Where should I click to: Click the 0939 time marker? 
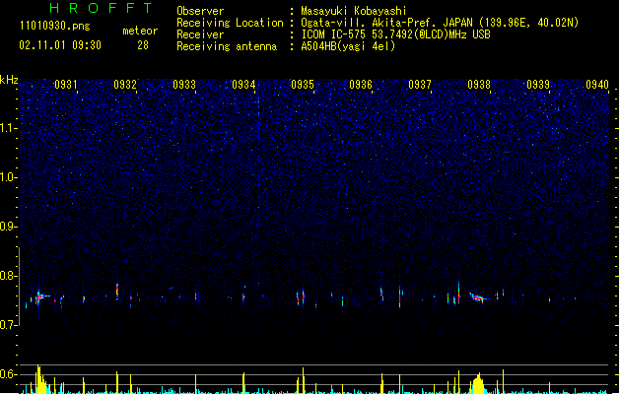point(538,85)
